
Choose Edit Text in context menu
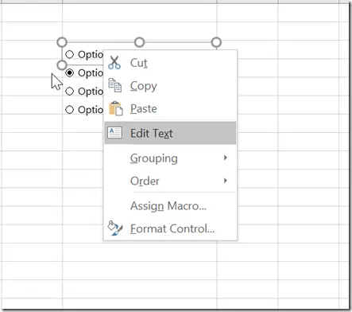point(170,133)
